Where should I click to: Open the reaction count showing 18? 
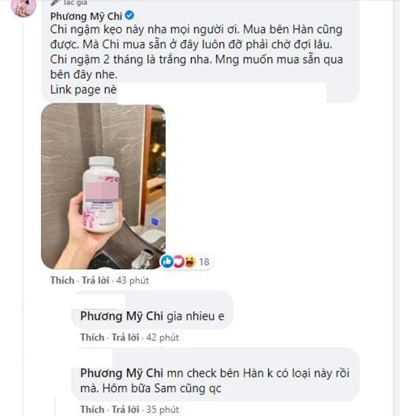[204, 262]
